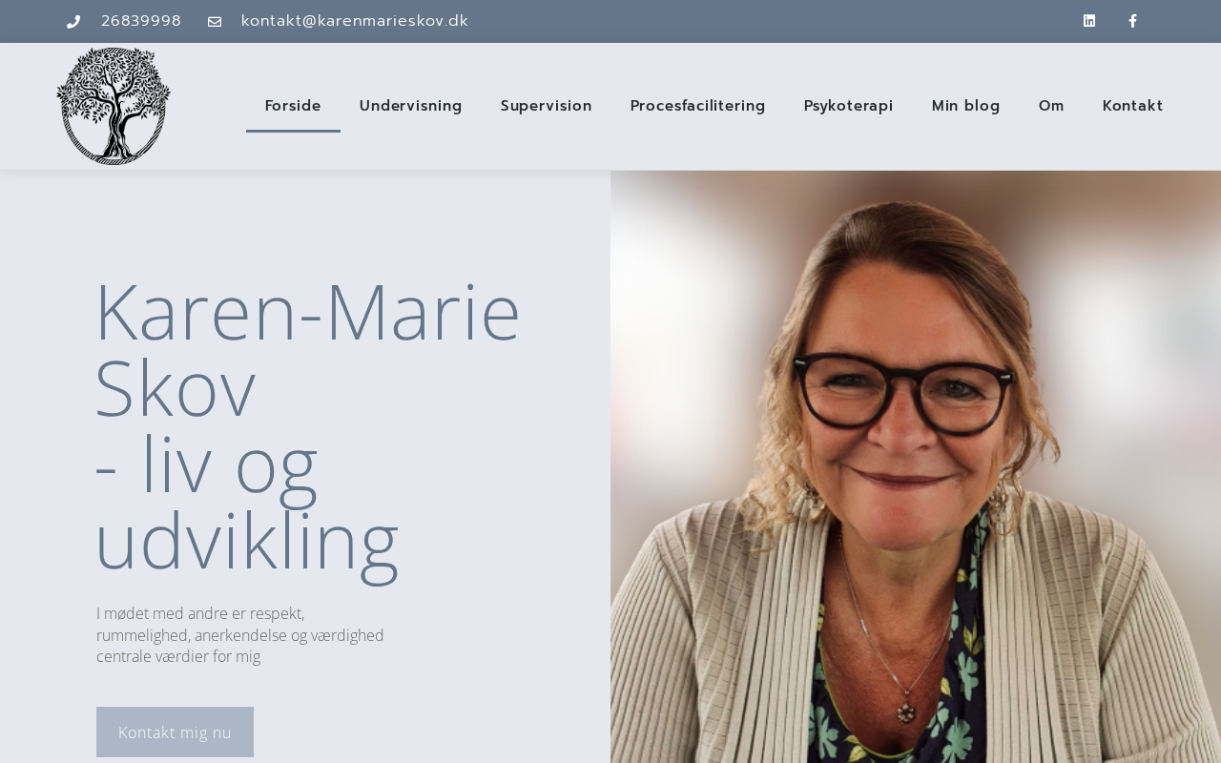Open the Undervisning menu item
Image resolution: width=1221 pixels, height=763 pixels.
(411, 106)
